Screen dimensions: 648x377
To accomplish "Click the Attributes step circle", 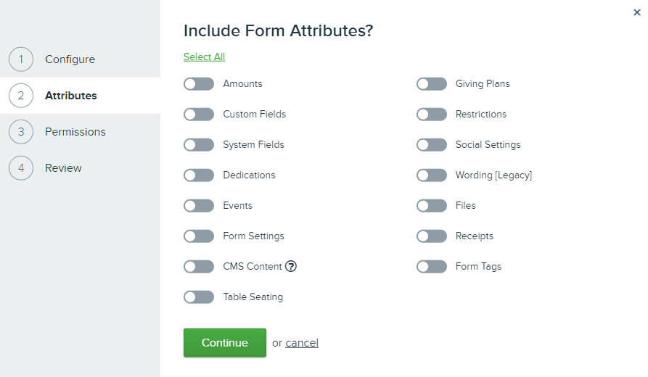I will click(21, 96).
